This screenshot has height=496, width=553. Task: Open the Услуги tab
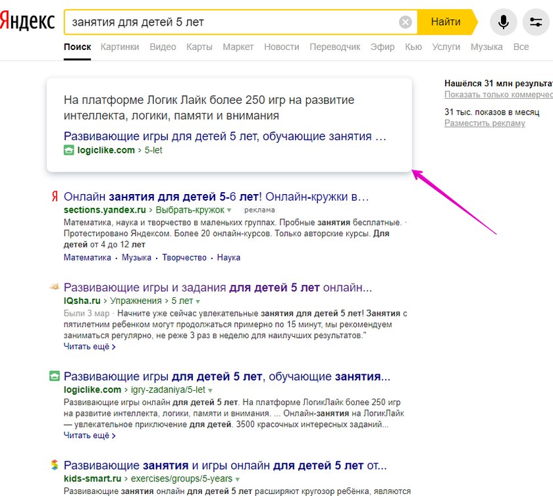(446, 47)
